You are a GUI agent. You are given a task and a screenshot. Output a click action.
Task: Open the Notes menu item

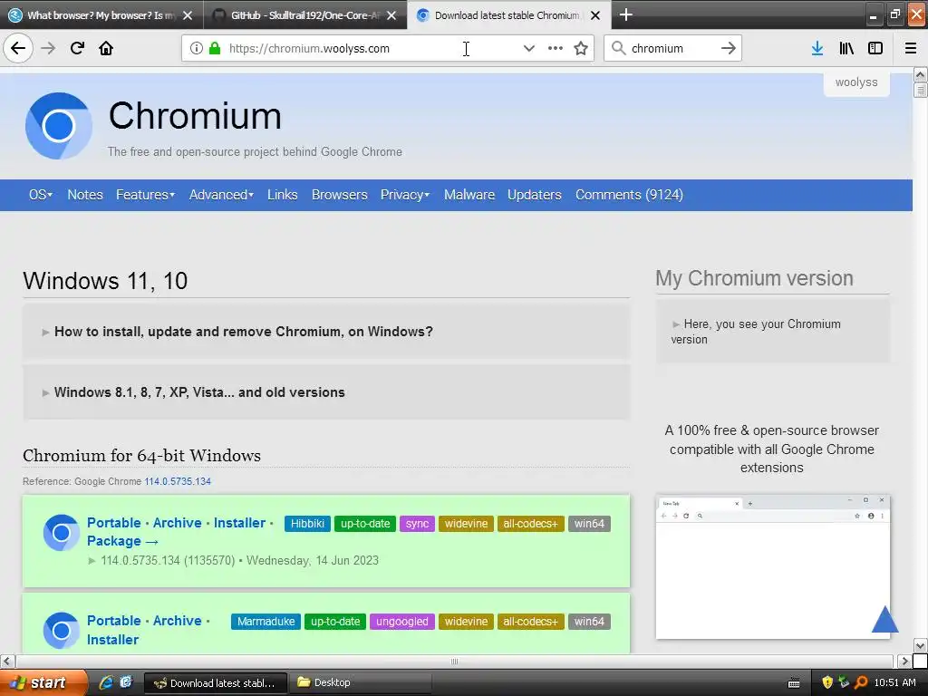[85, 195]
